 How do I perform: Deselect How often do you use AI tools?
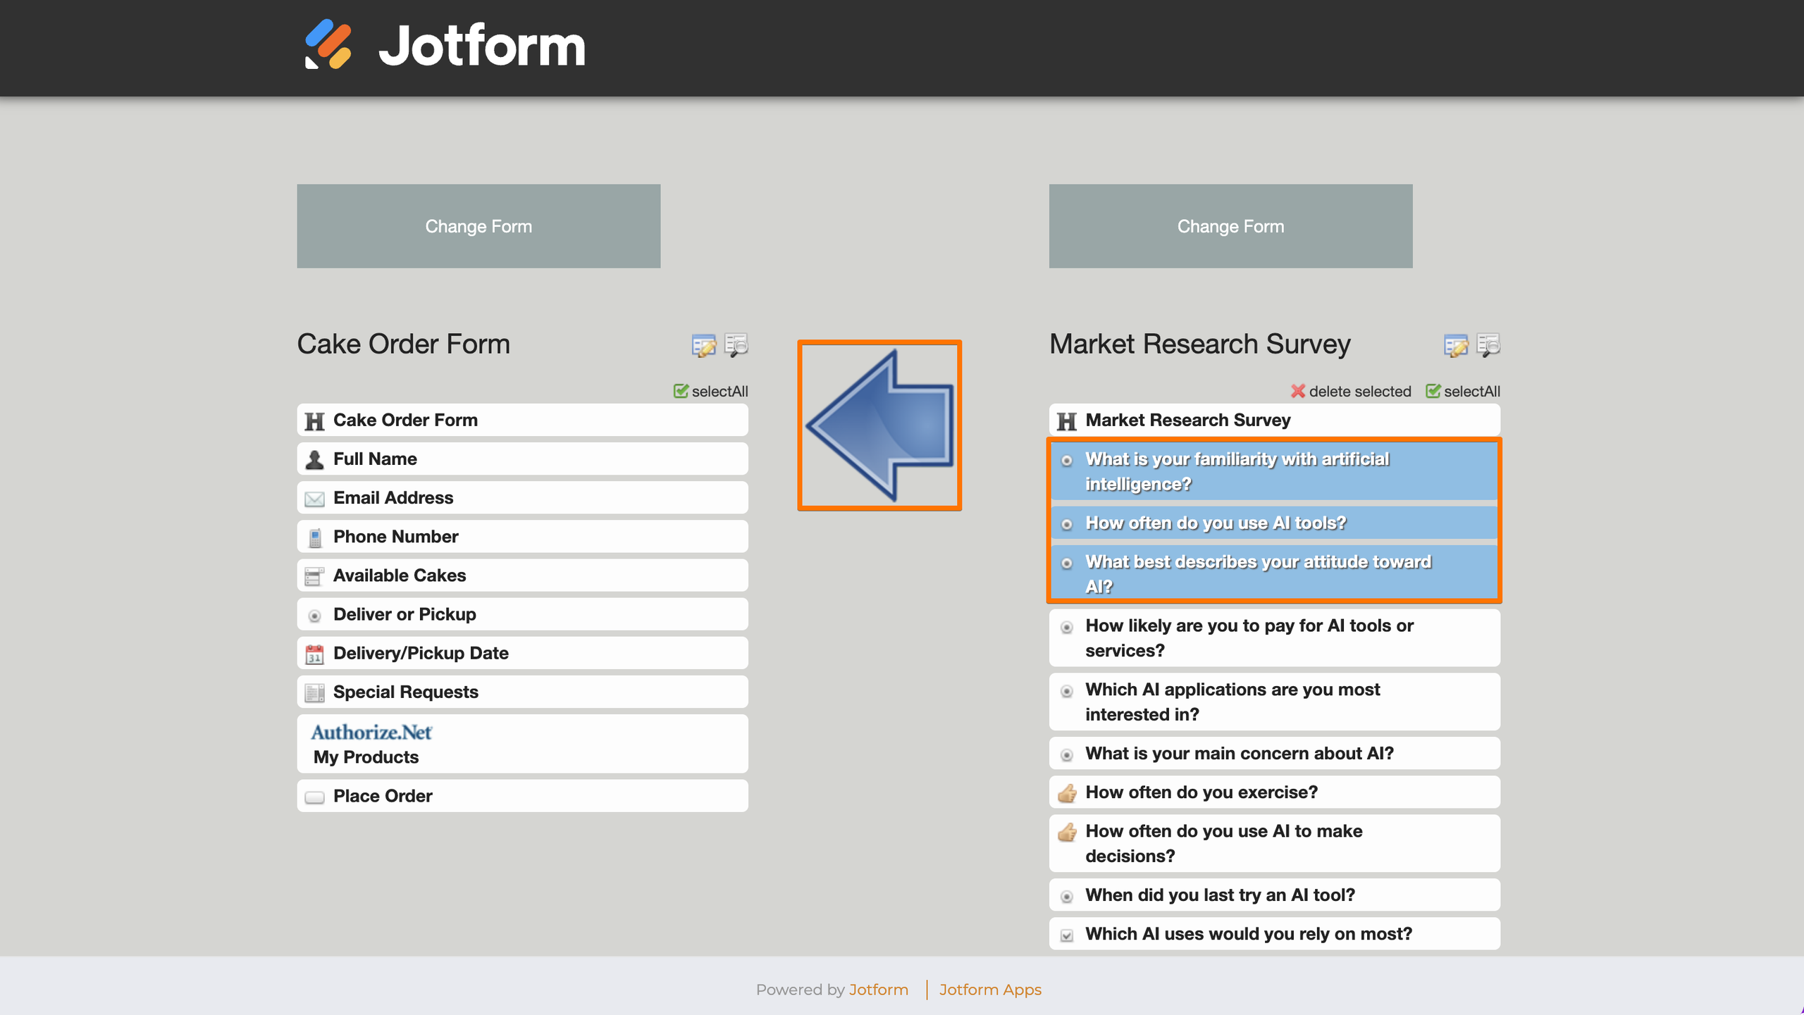[1274, 523]
